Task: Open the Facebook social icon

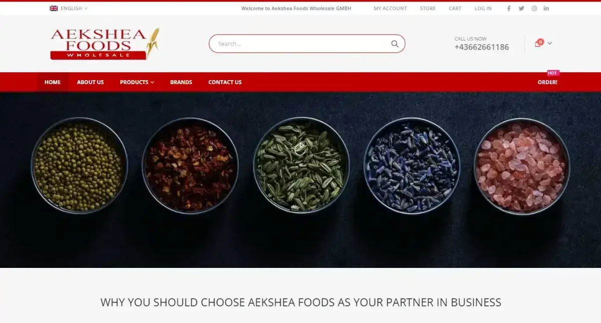Action: click(509, 9)
